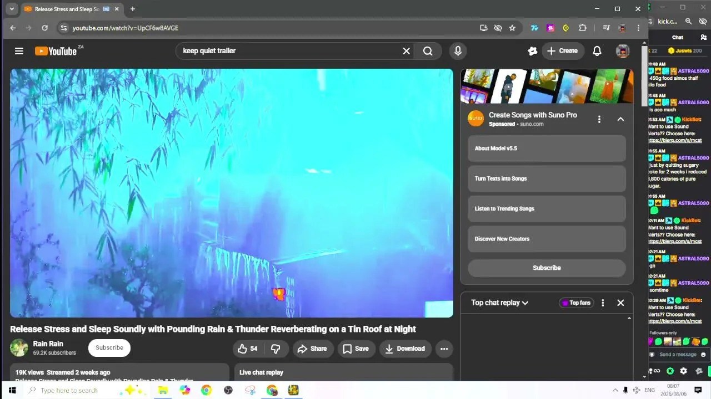Click Discover New Creators ad link
The width and height of the screenshot is (711, 399).
tap(547, 239)
